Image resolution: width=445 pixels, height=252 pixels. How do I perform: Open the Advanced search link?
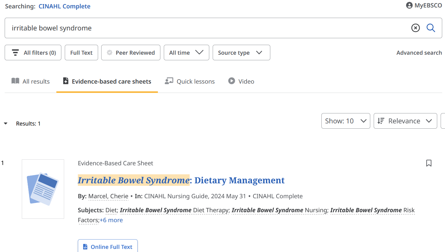[419, 53]
